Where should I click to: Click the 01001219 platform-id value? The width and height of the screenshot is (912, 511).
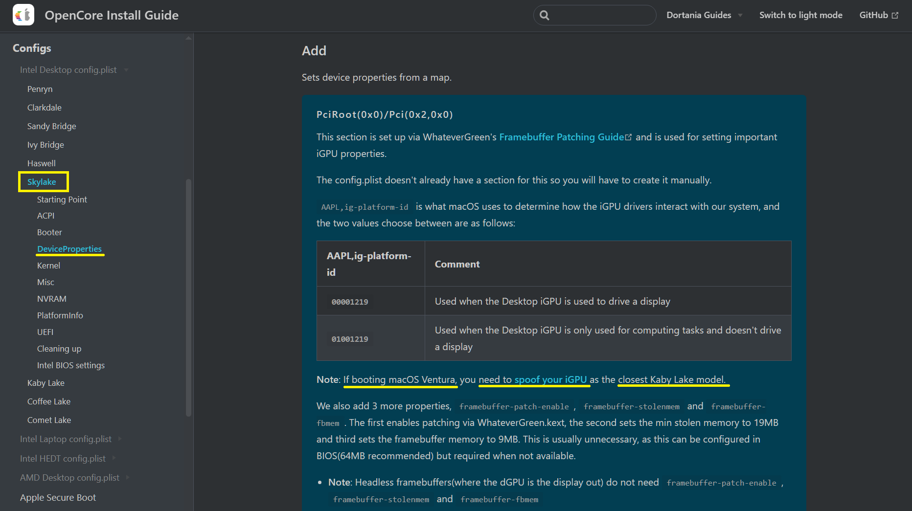pos(350,339)
